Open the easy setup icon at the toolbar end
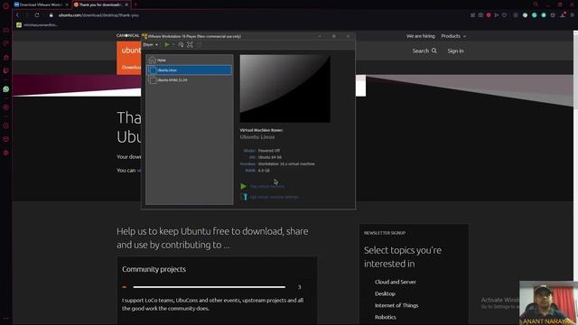 point(572,15)
